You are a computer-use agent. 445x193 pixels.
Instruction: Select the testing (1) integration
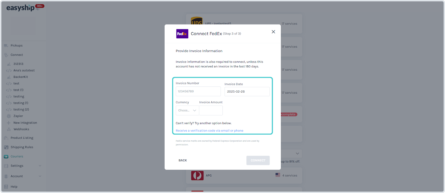coord(21,103)
